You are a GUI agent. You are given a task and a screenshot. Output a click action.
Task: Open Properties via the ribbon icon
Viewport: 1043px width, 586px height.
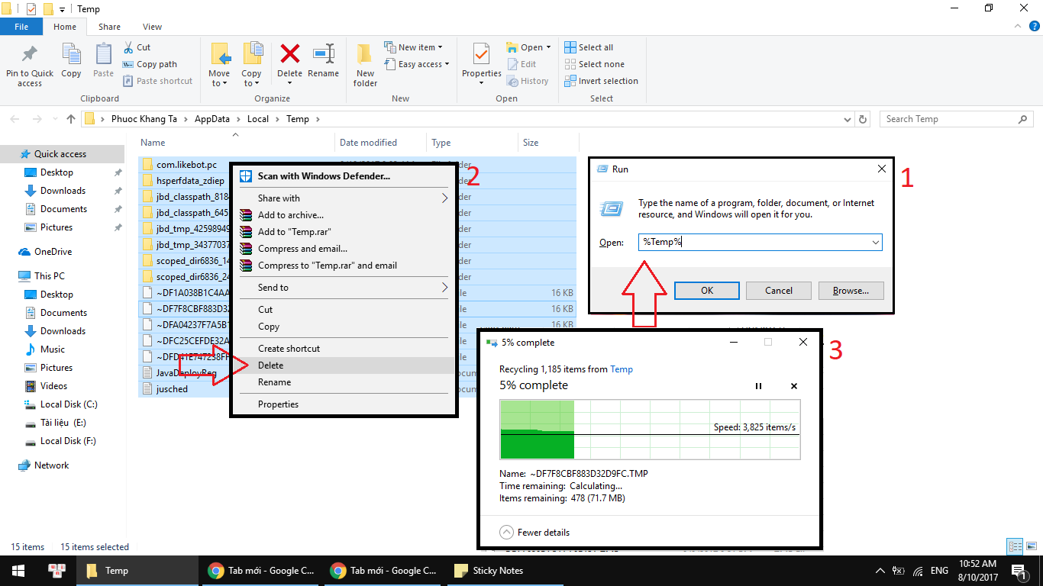480,61
